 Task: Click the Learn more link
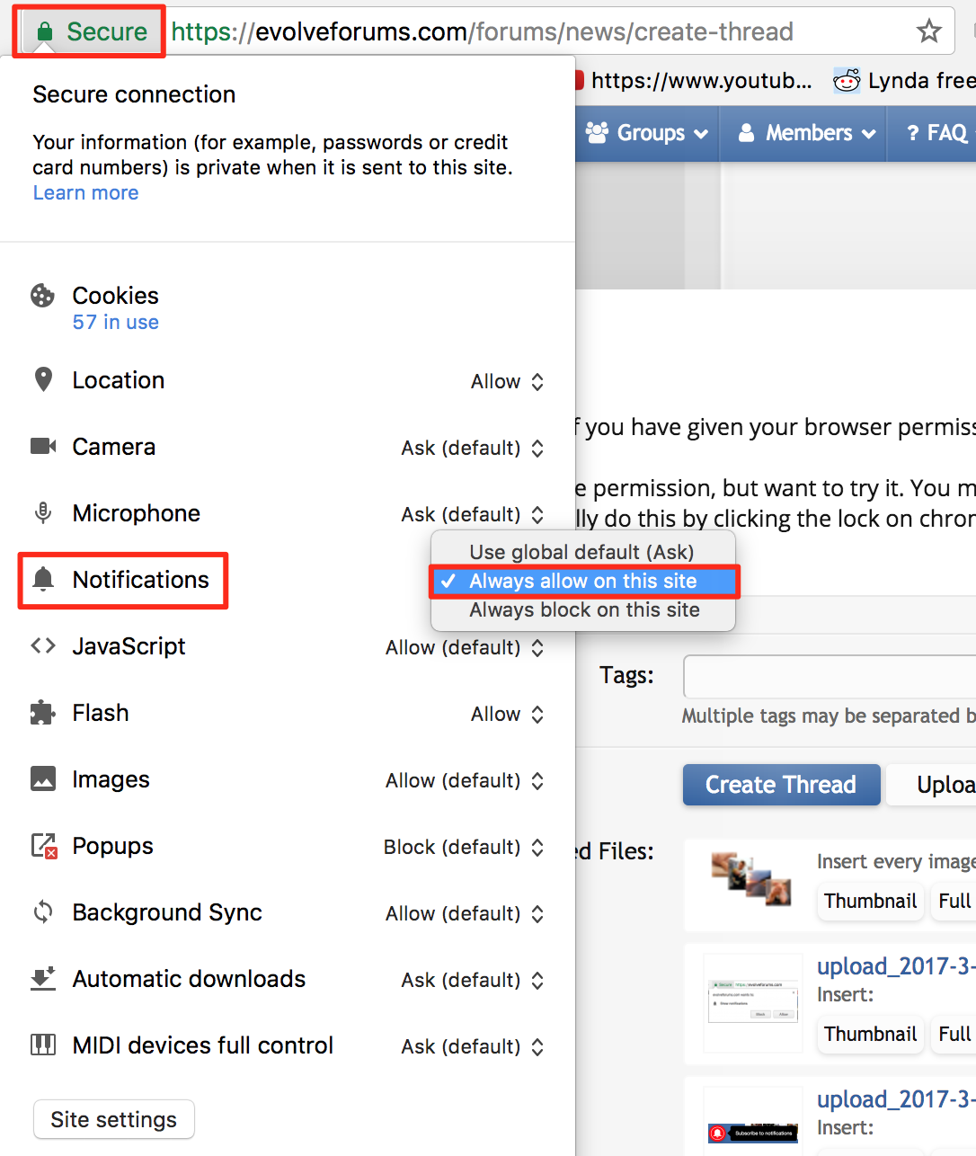[85, 193]
